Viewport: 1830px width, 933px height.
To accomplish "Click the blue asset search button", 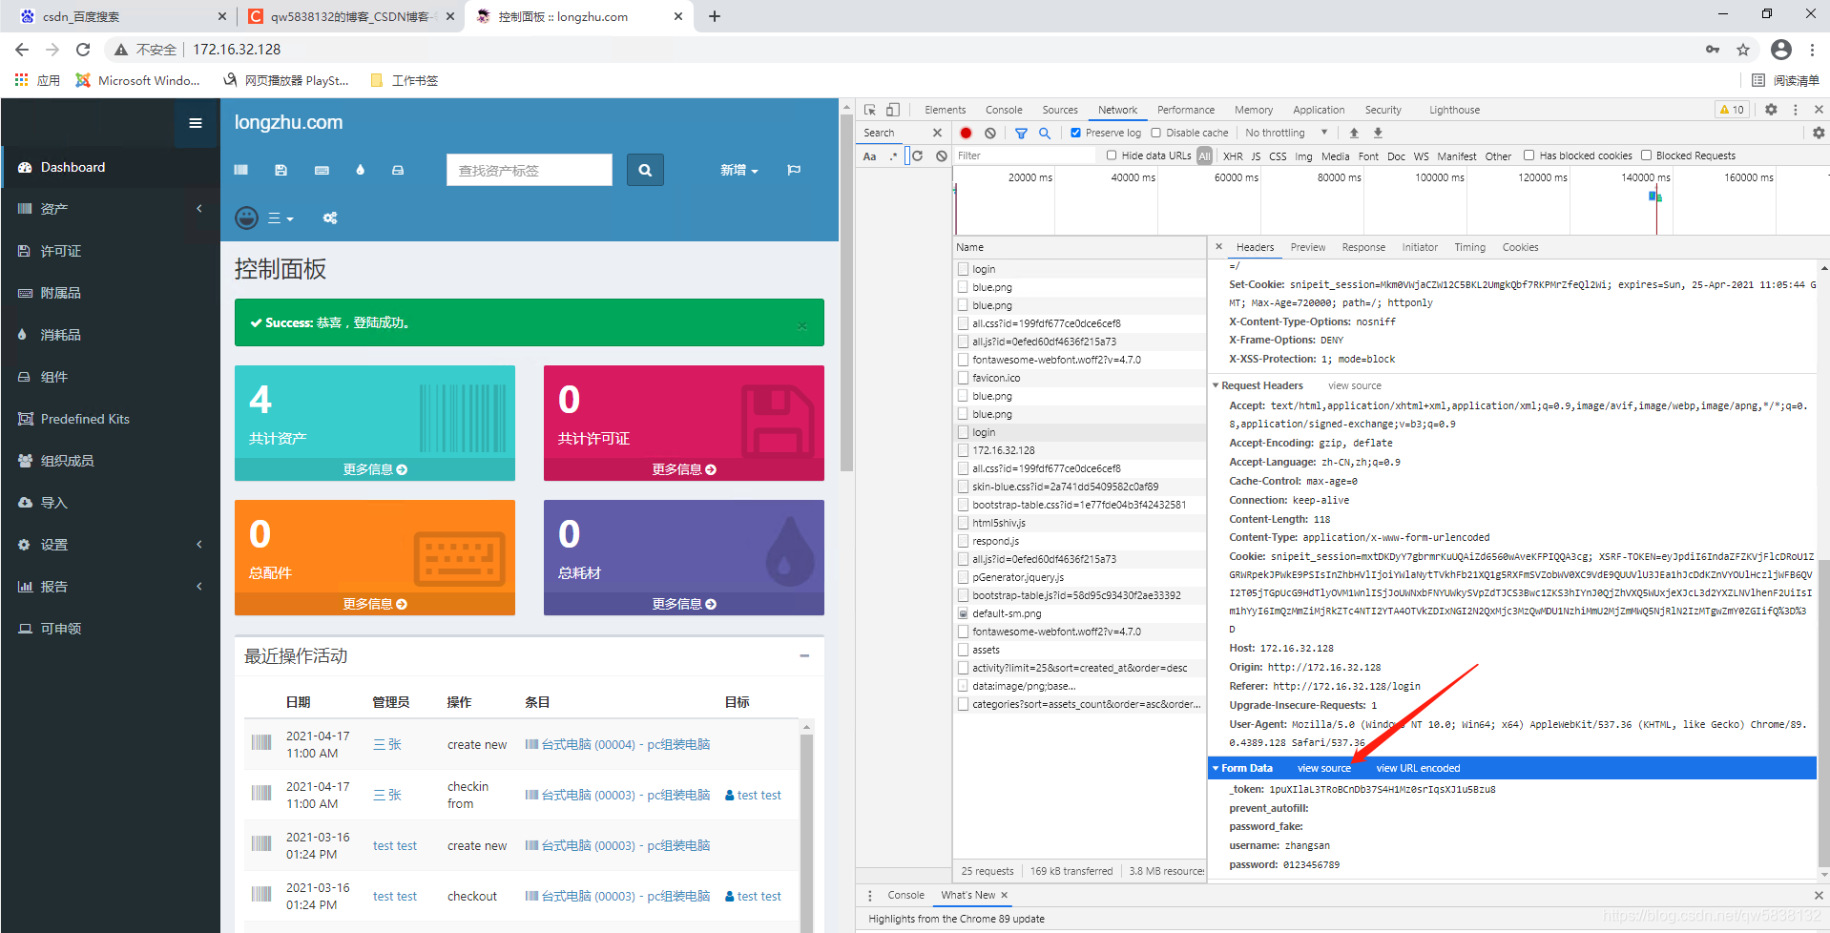I will point(645,170).
